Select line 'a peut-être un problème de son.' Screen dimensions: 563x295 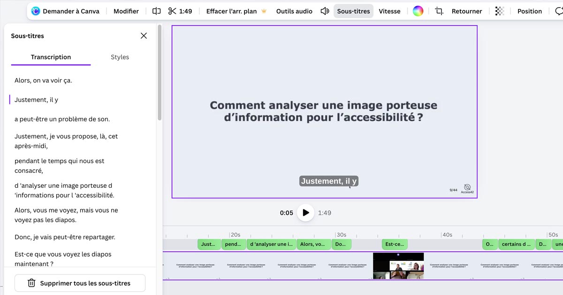pyautogui.click(x=62, y=119)
